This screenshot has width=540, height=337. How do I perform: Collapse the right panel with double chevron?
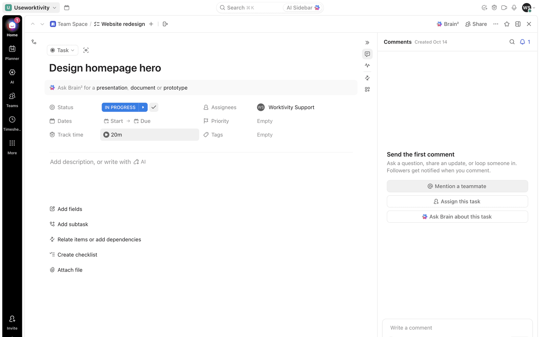pos(368,42)
